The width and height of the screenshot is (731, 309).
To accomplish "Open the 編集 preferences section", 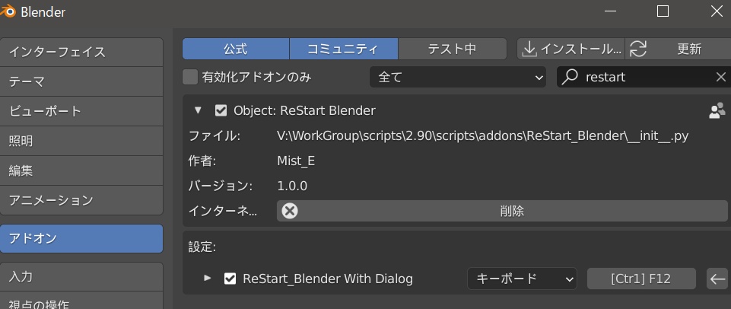I will click(x=81, y=170).
